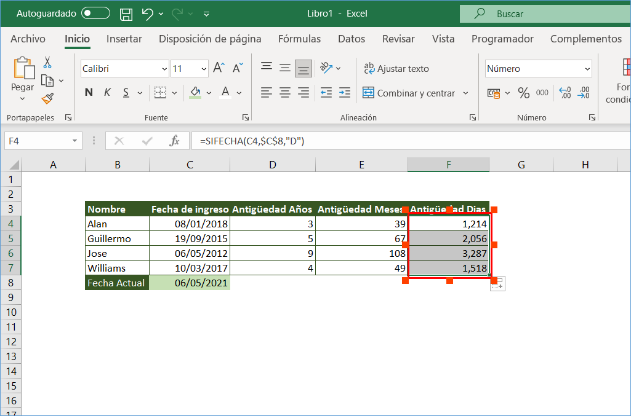This screenshot has width=631, height=416.
Task: Open the Name Box dropdown arrow
Action: click(x=75, y=141)
